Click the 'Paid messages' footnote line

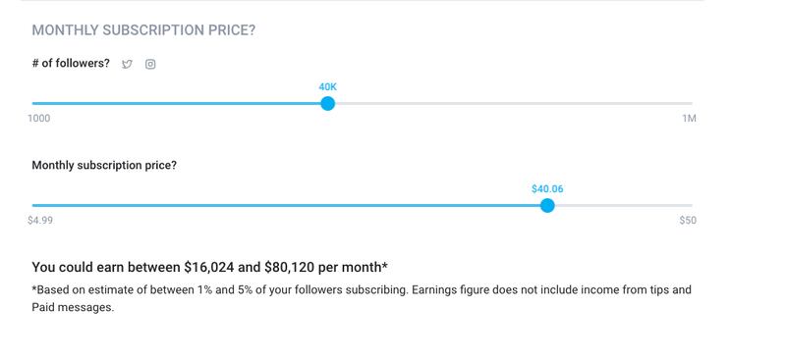(73, 307)
